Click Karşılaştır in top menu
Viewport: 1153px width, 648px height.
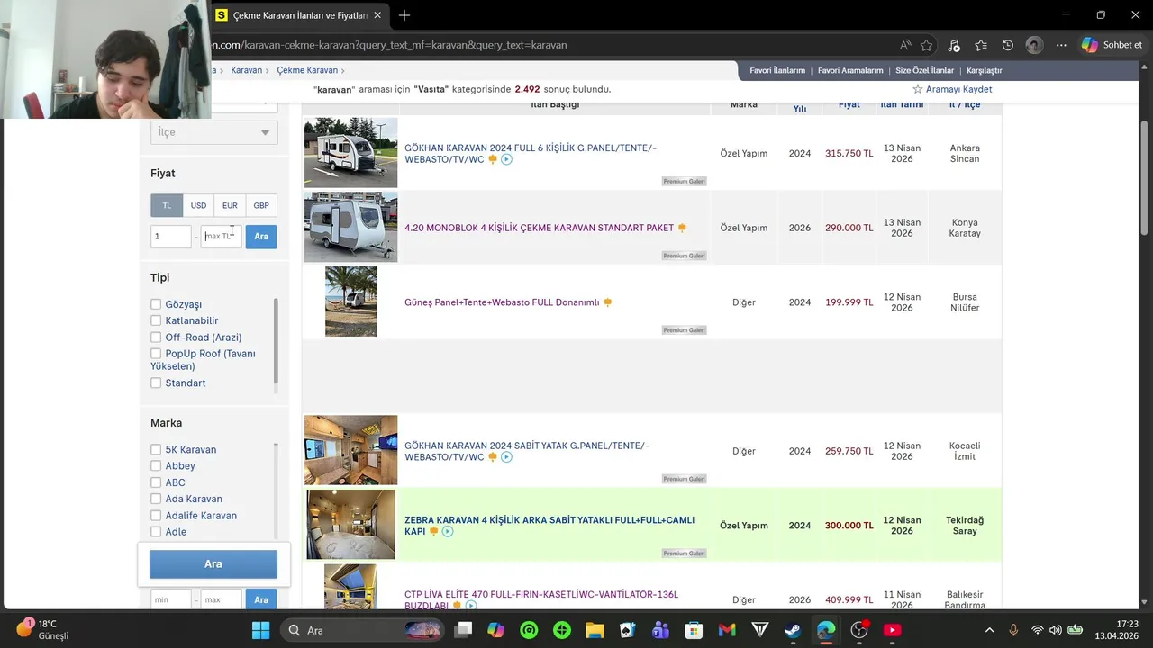point(984,70)
